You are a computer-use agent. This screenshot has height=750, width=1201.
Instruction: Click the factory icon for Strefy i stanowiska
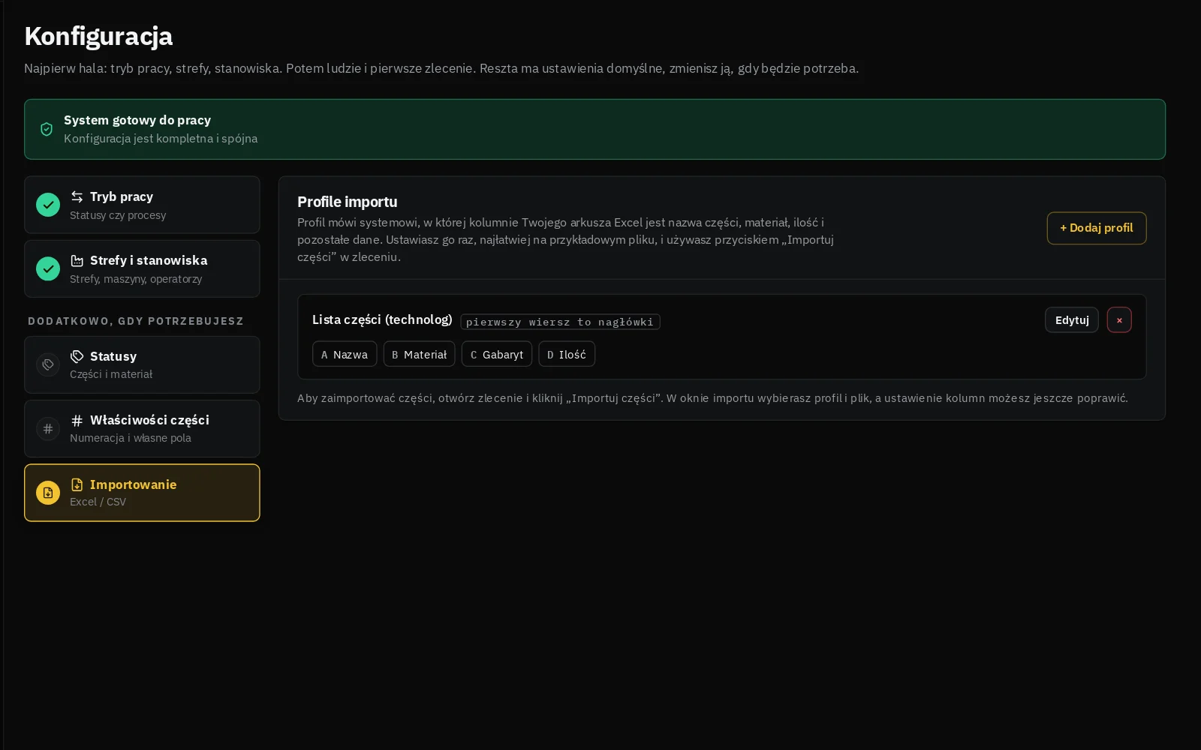77,260
